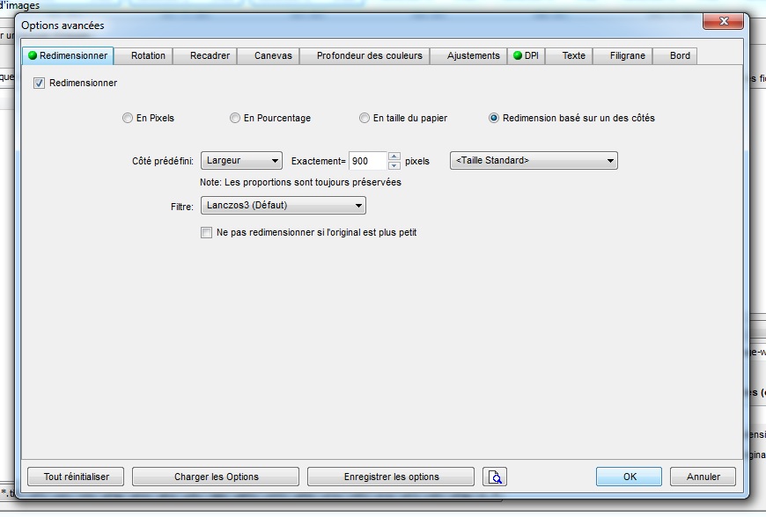
Task: Confirm with the OK button
Action: (629, 477)
